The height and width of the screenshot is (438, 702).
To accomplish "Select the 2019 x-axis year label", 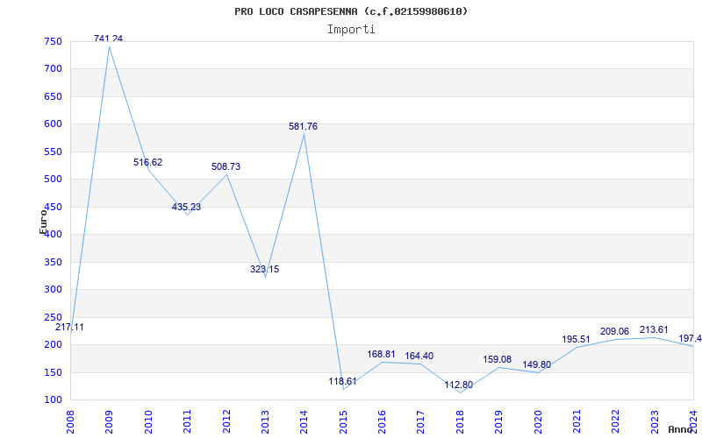I will 498,421.
